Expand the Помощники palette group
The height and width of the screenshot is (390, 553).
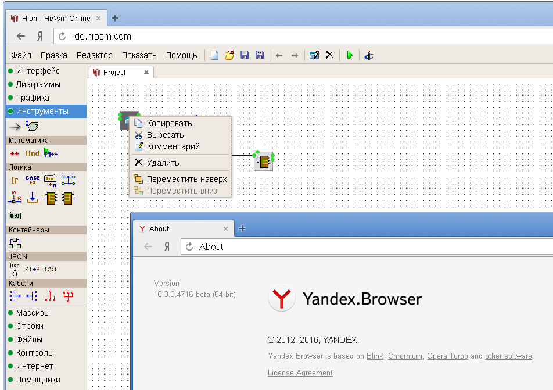46,380
